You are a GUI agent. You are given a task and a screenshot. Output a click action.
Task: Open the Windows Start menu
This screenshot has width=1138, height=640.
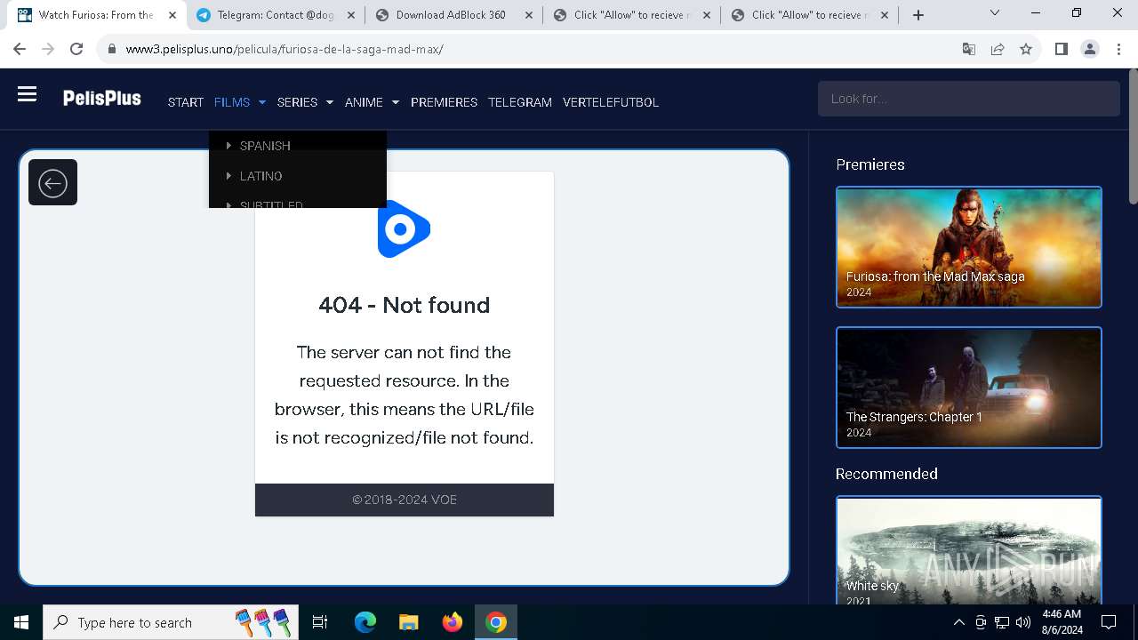tap(21, 622)
